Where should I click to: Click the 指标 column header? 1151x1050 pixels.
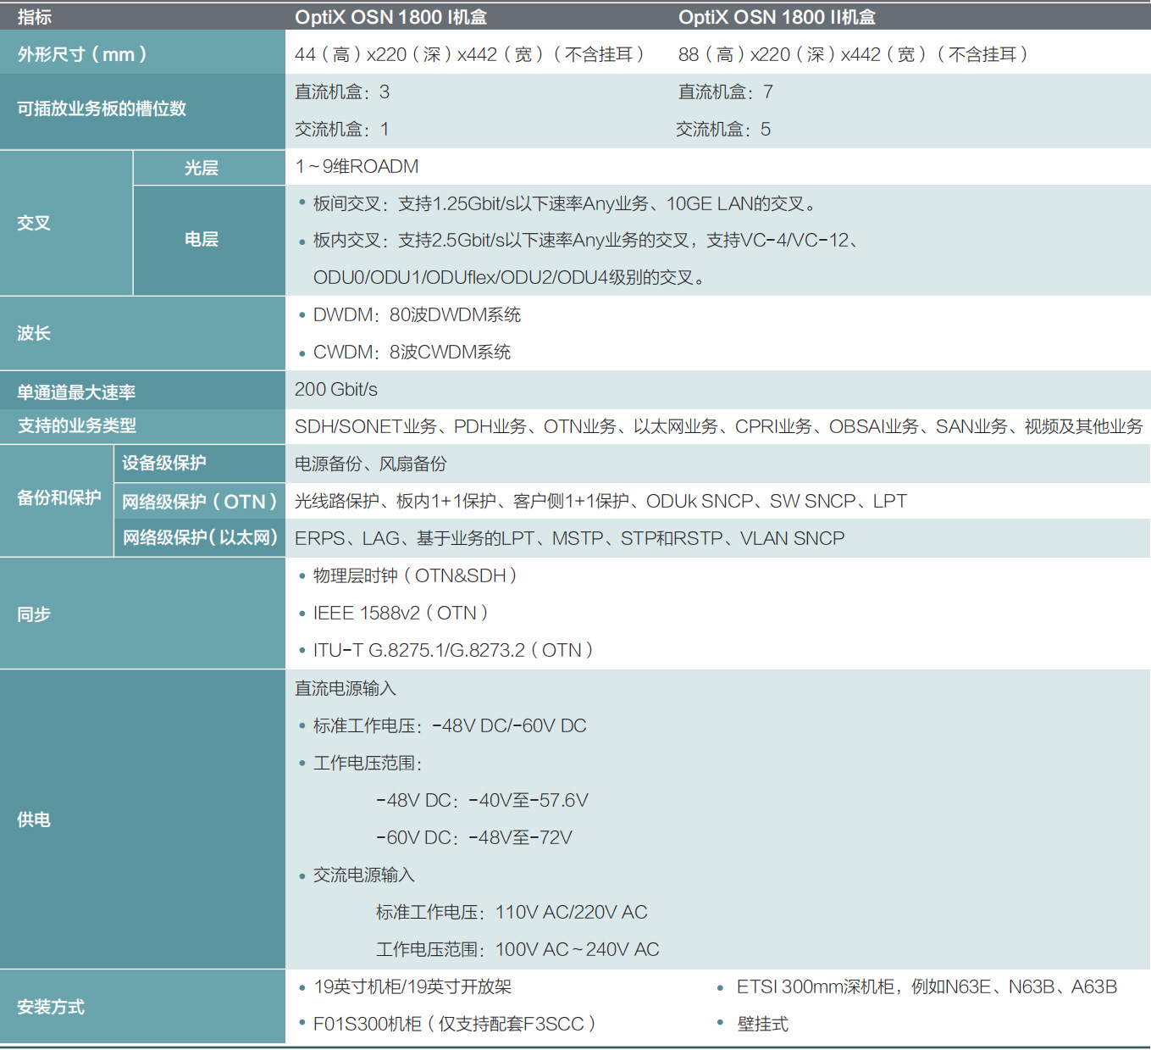35,17
